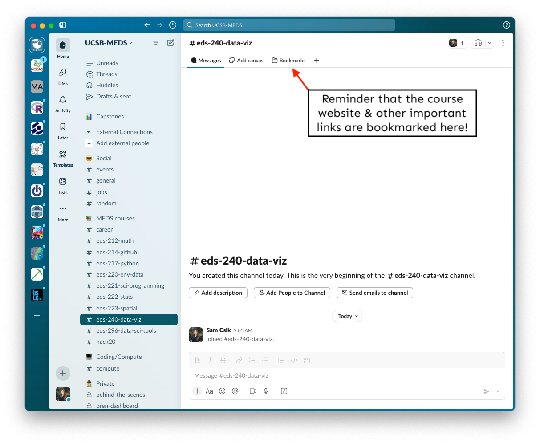Toggle text formatting toolbar with Aa
Viewport: 540px width, 444px height.
[x=209, y=391]
